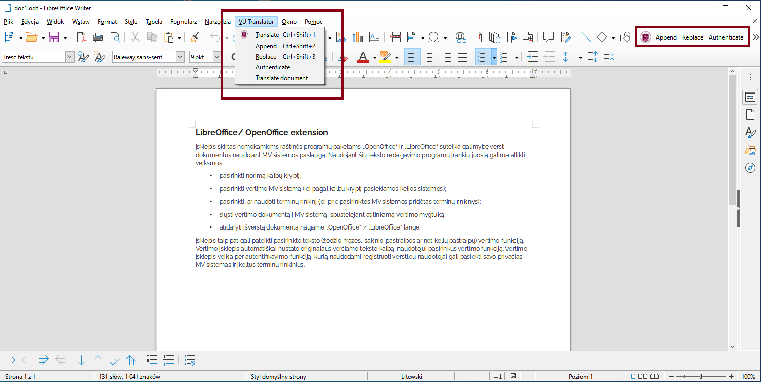Apply yellow highlighting color
The image size is (761, 382).
(385, 57)
